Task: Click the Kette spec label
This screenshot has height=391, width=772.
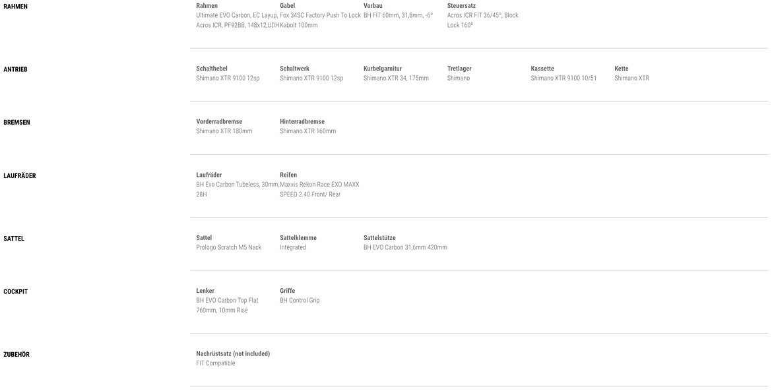Action: tap(622, 69)
